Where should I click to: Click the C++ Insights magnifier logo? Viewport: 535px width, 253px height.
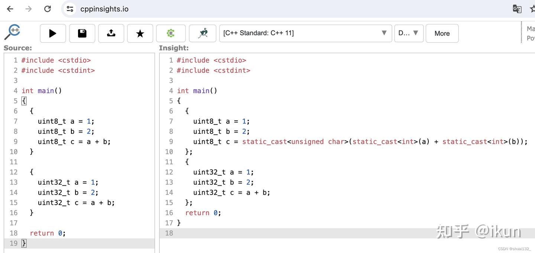point(12,32)
